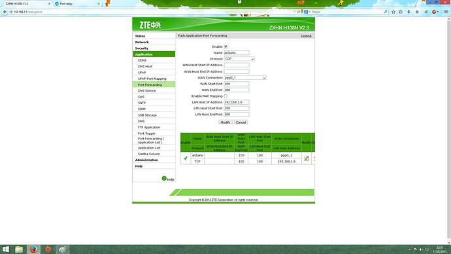The image size is (451, 254).
Task: Click the browser Home icon
Action: (x=417, y=12)
